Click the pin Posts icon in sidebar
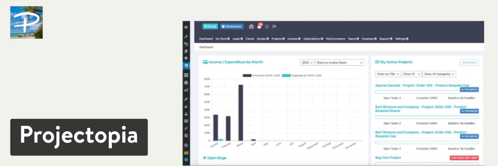 186,37
